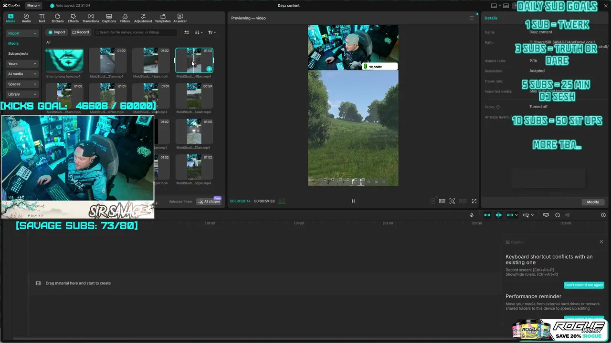Viewport: 611px width, 343px height.
Task: Expand the Library section
Action: point(22,94)
